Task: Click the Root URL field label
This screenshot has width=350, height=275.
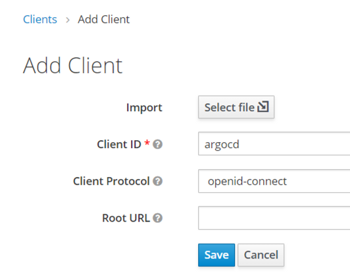Action: pos(126,218)
